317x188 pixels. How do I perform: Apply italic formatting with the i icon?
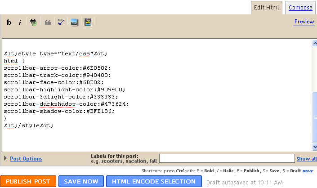coord(20,22)
